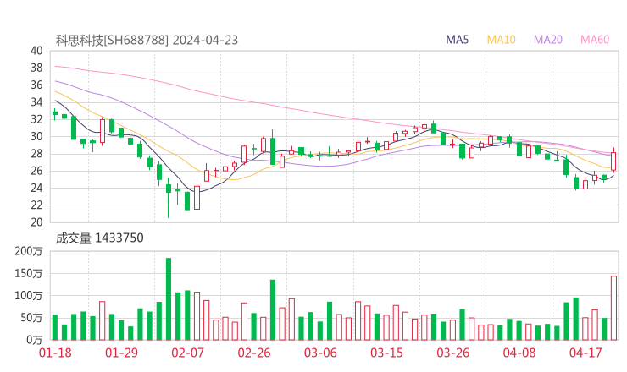Click the final red candlestick on 04-23
Screen dimensions: 627x372
tap(613, 161)
